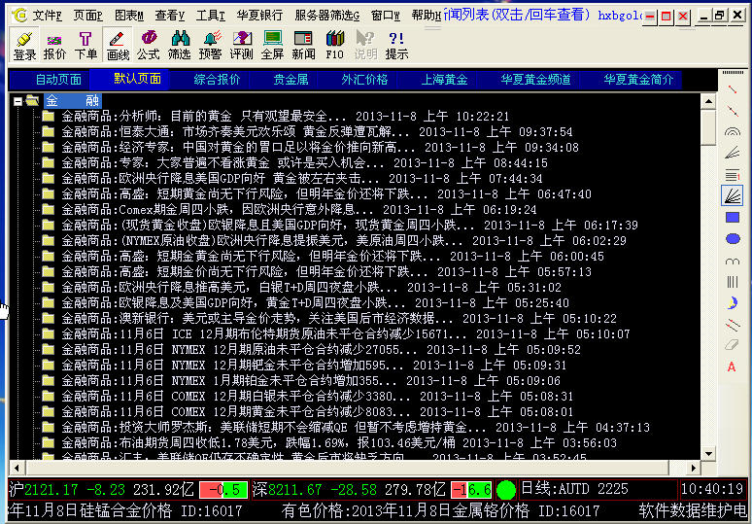
Task: Switch to the 上海黄金 tab
Action: click(x=444, y=79)
